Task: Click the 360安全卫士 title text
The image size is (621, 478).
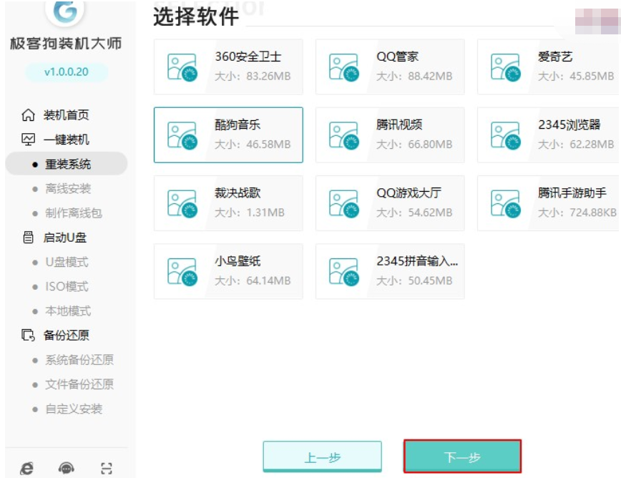Action: click(248, 57)
